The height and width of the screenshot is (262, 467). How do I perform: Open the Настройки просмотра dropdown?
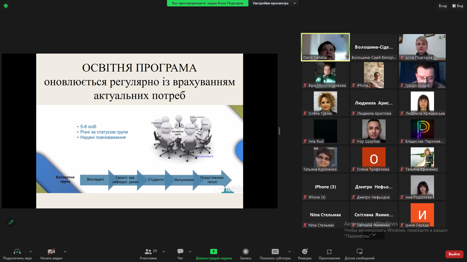(274, 3)
